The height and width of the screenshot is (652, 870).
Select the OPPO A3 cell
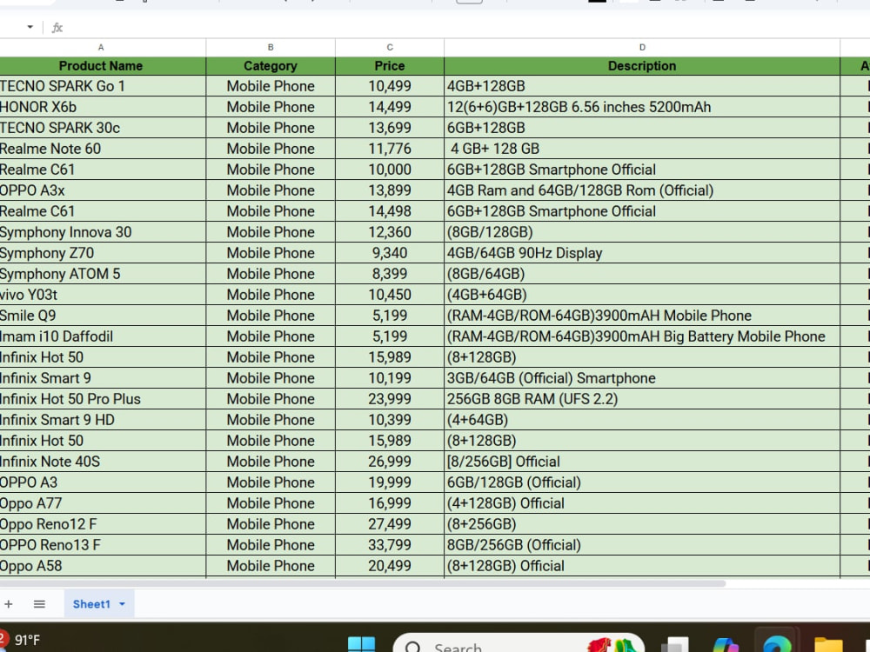[103, 482]
